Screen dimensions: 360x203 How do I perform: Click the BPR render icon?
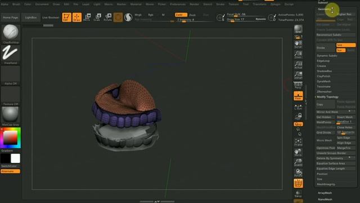tap(298, 29)
